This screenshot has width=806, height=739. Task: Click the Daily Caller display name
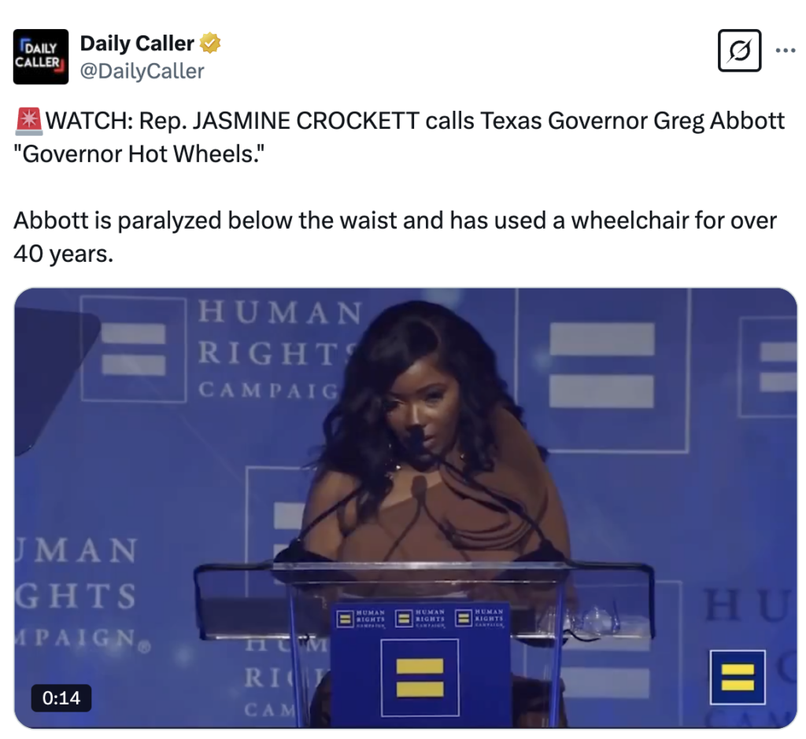137,43
